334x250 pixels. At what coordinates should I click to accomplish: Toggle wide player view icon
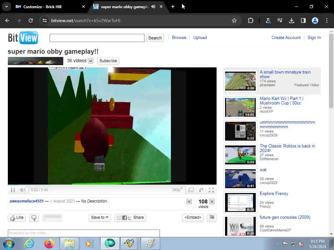pyautogui.click(x=191, y=190)
